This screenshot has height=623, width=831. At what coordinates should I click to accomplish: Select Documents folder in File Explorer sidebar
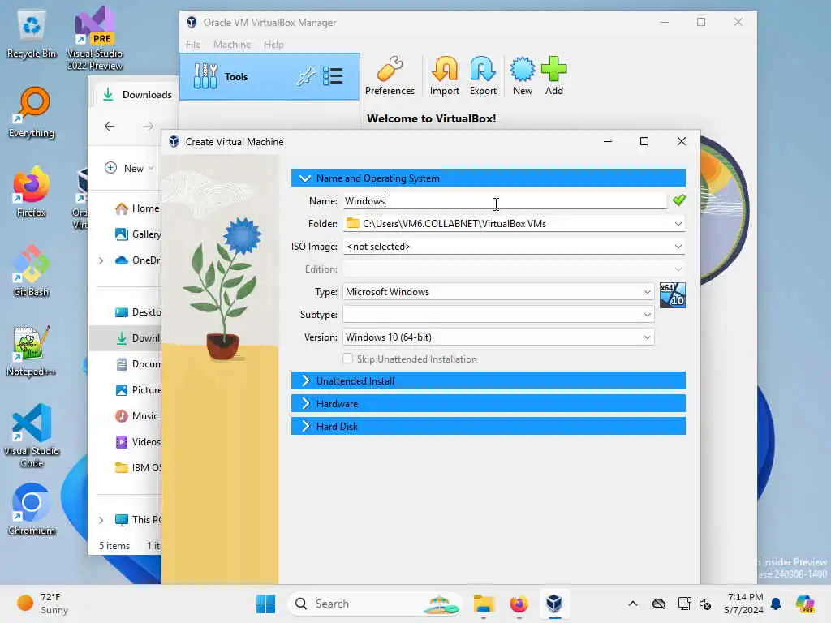click(x=138, y=364)
